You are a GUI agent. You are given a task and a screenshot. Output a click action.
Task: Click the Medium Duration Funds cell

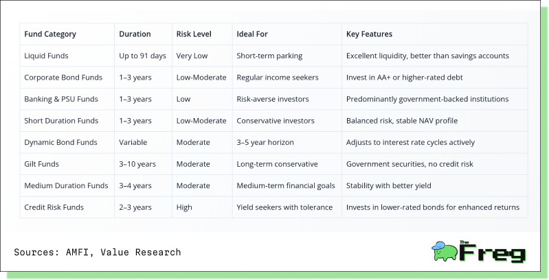(x=66, y=186)
